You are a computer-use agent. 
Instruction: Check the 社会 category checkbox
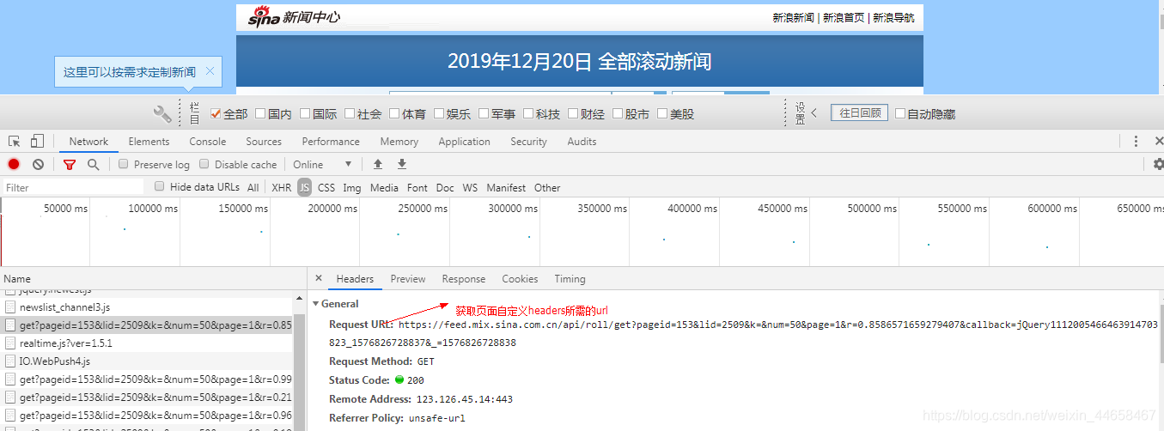click(x=350, y=113)
